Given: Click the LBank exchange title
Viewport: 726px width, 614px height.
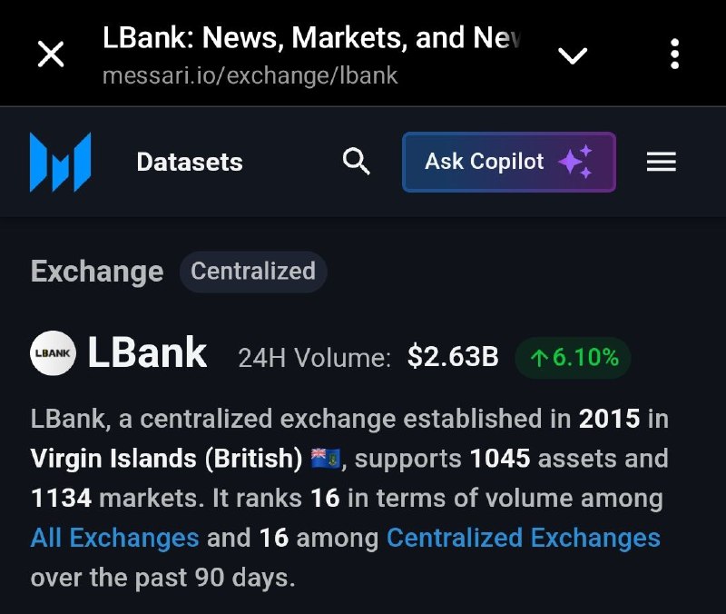Looking at the screenshot, I should point(147,353).
